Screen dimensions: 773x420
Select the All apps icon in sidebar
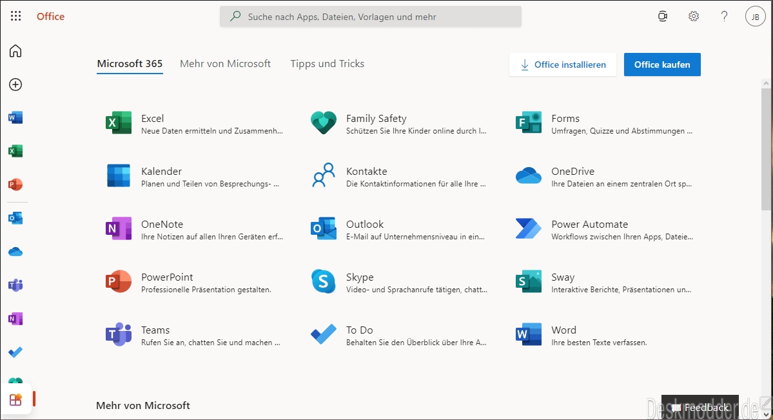(15, 399)
